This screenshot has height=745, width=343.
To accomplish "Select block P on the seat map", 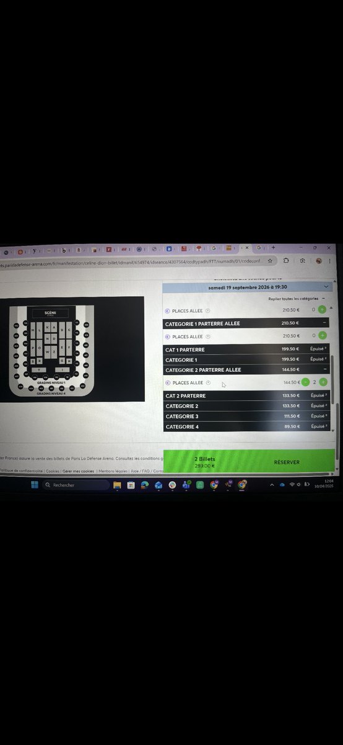I will (x=33, y=348).
